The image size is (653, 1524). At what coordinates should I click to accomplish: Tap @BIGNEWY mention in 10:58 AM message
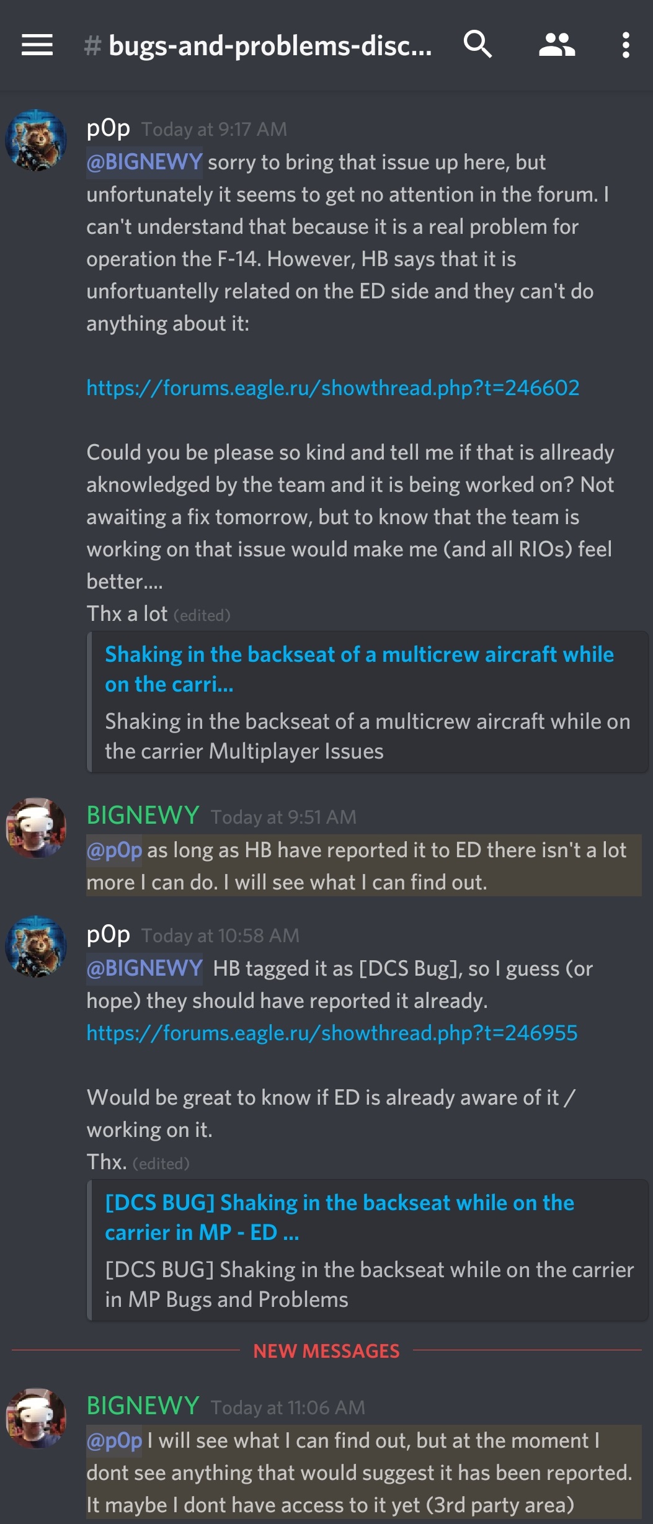click(x=144, y=968)
